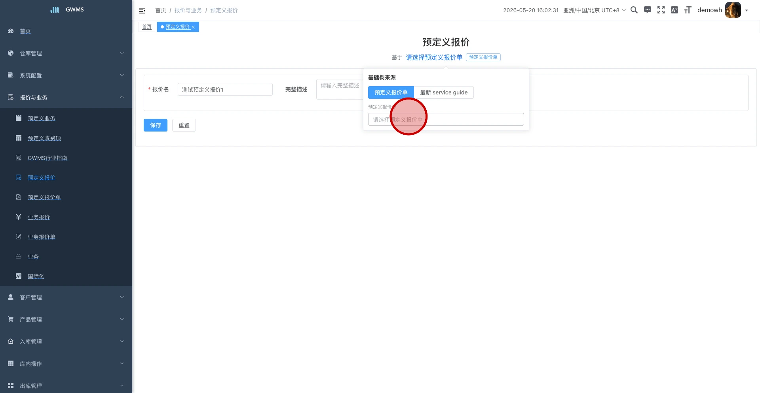This screenshot has height=393, width=760.
Task: Open the chat message icon
Action: click(648, 10)
